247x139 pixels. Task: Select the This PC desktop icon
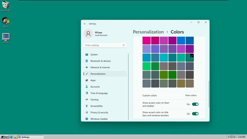6,38
